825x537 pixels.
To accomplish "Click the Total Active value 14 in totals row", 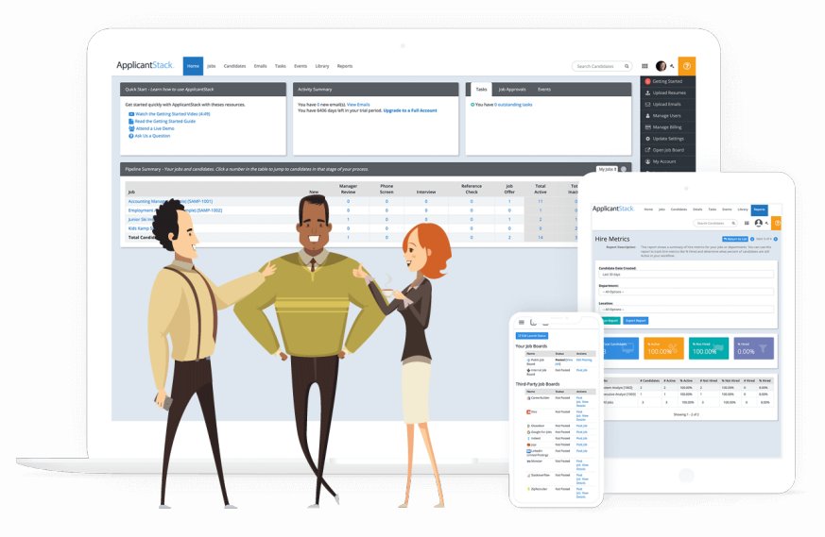I will (x=541, y=238).
